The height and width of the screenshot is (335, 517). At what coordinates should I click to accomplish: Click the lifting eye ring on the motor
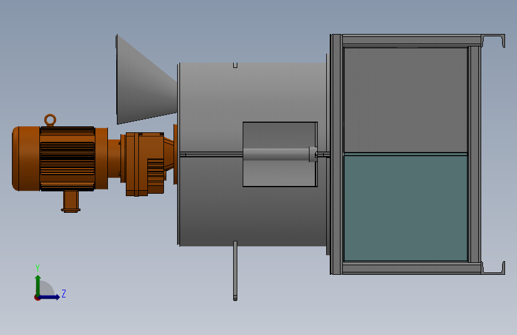pyautogui.click(x=50, y=120)
